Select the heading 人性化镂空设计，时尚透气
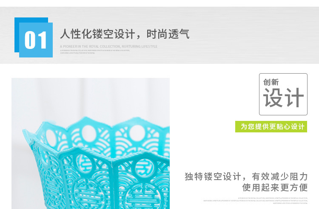Image resolution: width=319 pixels, height=209 pixels. click(125, 34)
